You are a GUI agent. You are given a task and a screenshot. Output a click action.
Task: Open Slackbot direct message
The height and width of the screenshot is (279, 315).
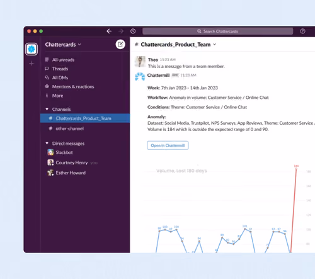point(64,152)
